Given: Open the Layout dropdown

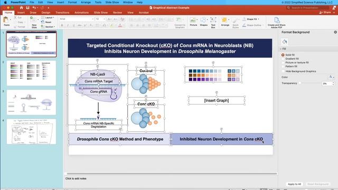Looking at the screenshot, I should pyautogui.click(x=48, y=17).
